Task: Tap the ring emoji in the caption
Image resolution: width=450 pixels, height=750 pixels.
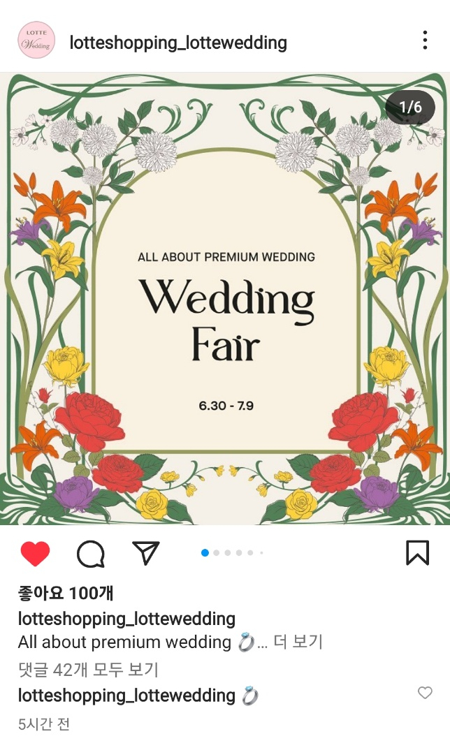Action: [x=246, y=642]
